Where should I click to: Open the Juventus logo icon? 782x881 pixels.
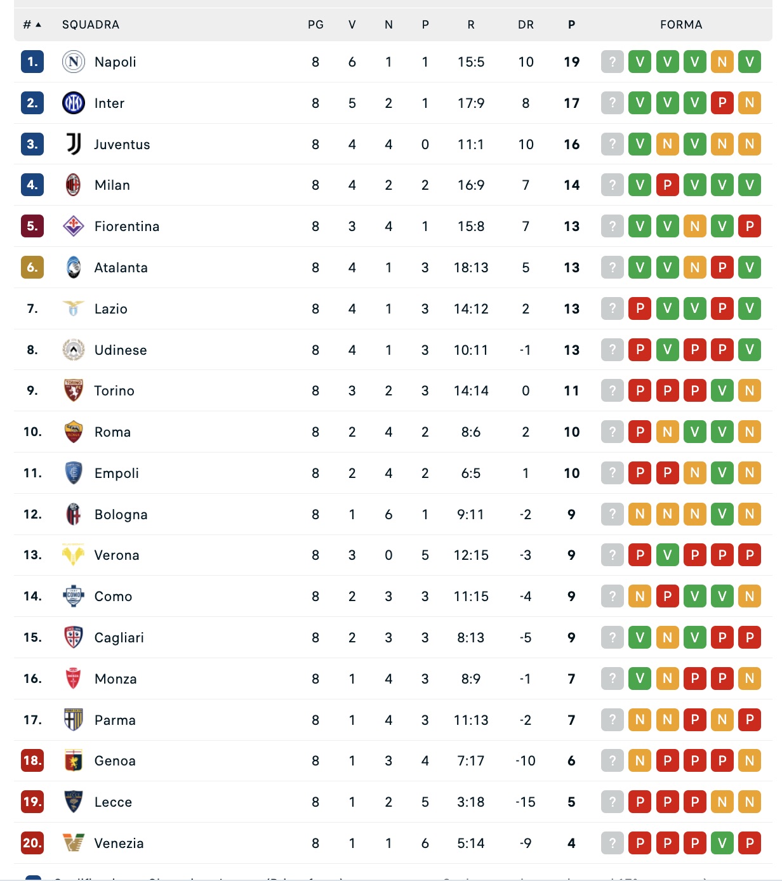point(74,144)
